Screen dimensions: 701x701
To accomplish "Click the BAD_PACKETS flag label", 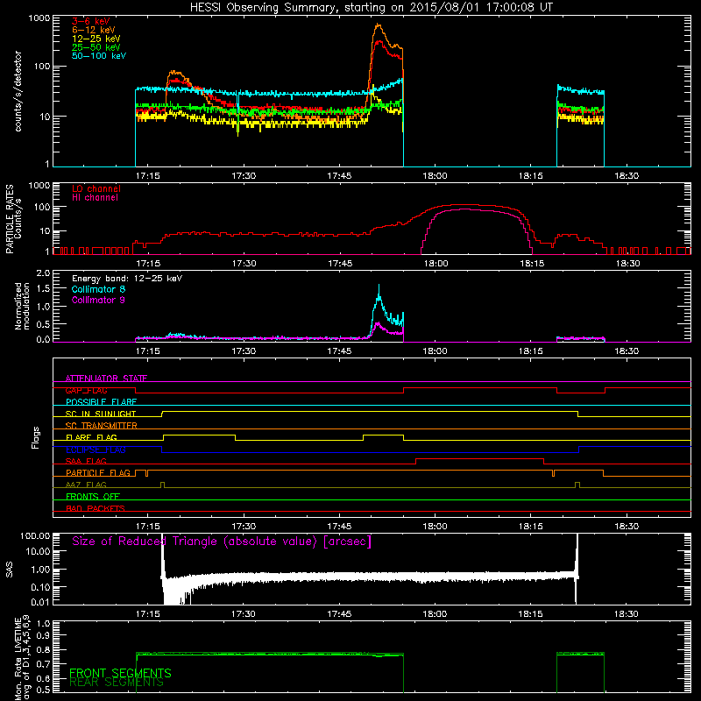I will [96, 508].
